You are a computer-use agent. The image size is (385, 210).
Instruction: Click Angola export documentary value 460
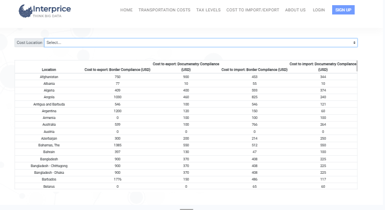[x=186, y=97]
